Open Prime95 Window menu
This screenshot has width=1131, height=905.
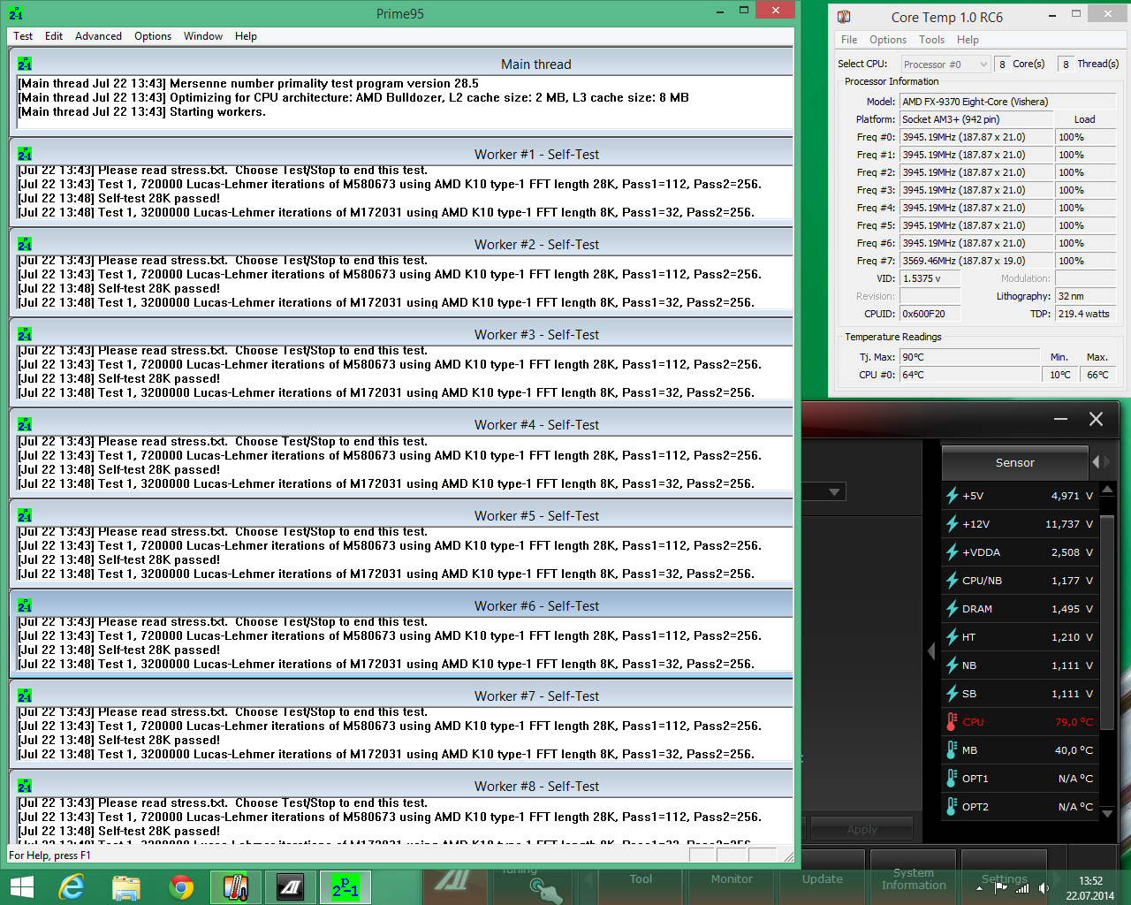(x=203, y=36)
